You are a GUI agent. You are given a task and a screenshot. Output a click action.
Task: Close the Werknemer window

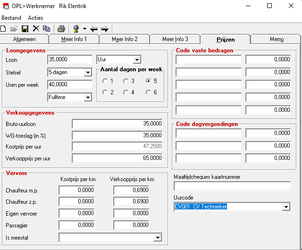point(291,6)
